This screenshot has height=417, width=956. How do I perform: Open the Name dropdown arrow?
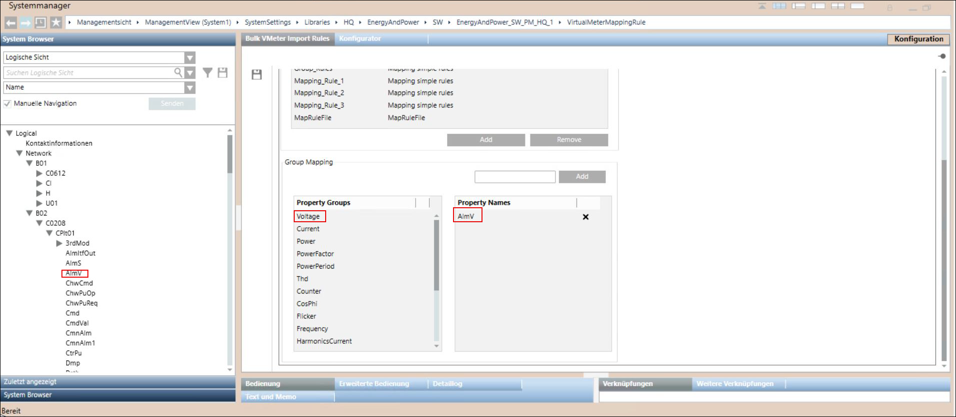click(190, 88)
